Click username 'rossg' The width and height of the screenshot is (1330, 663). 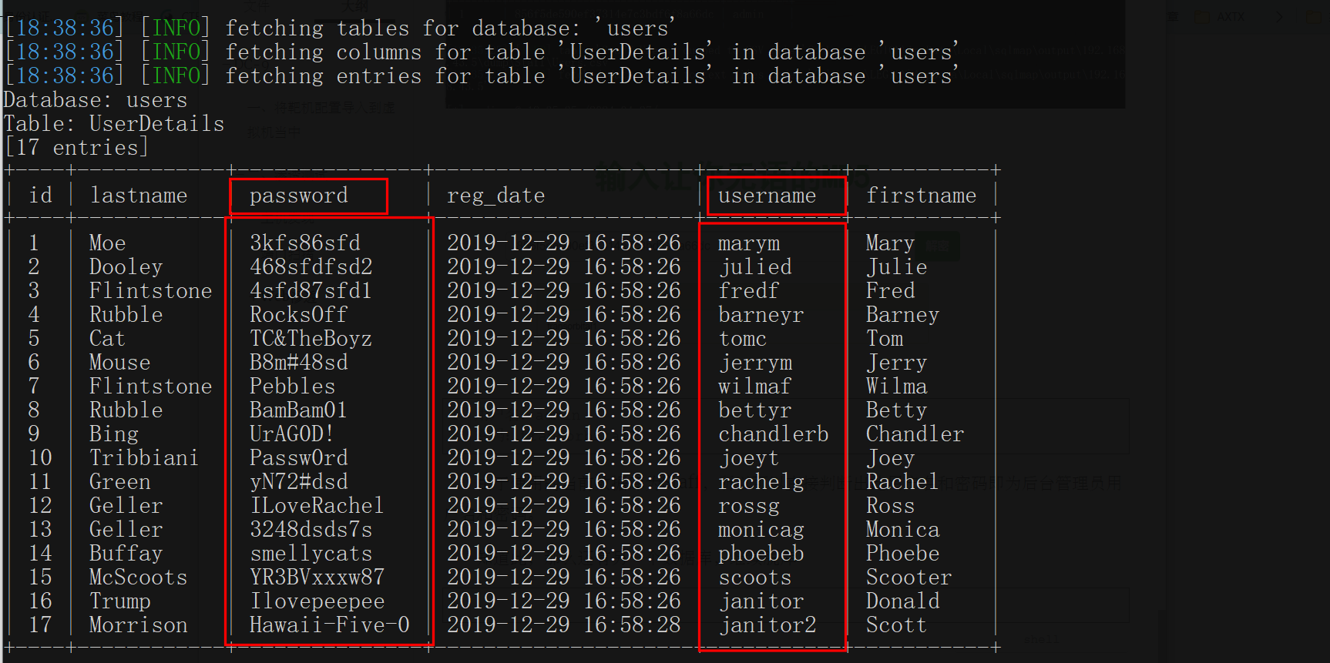pos(749,506)
